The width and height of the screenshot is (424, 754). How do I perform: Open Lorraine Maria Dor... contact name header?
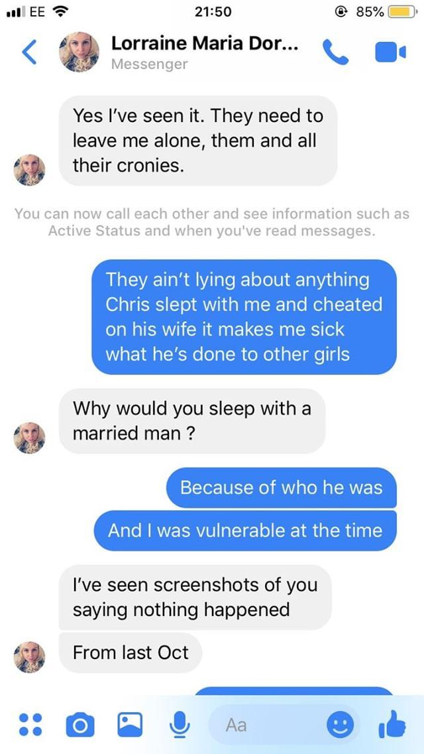(x=206, y=43)
